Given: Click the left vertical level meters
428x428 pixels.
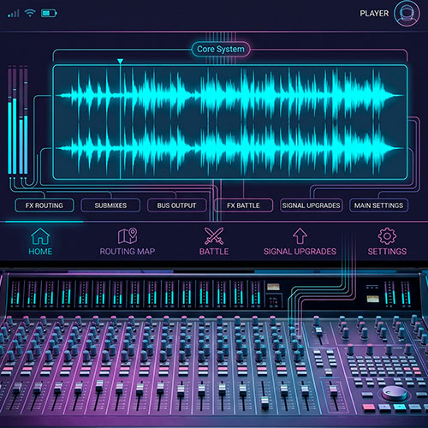Looking at the screenshot, I should click(18, 120).
